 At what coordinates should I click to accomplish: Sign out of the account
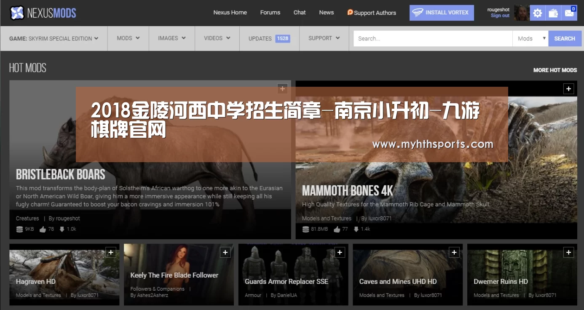pyautogui.click(x=500, y=16)
